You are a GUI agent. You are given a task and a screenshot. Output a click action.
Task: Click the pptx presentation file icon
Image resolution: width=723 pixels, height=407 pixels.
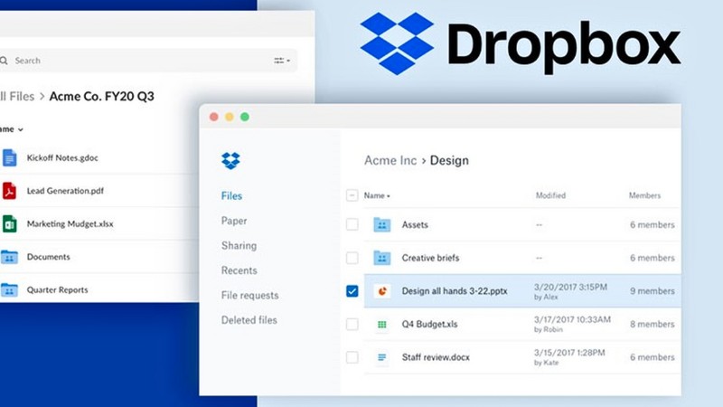pos(381,291)
